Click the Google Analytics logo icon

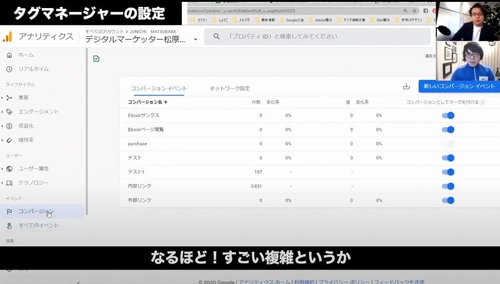pyautogui.click(x=7, y=37)
